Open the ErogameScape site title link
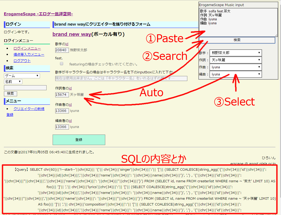 tap(38, 14)
